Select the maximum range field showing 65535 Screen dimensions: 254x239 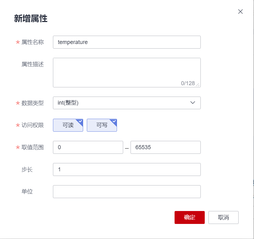coord(165,147)
